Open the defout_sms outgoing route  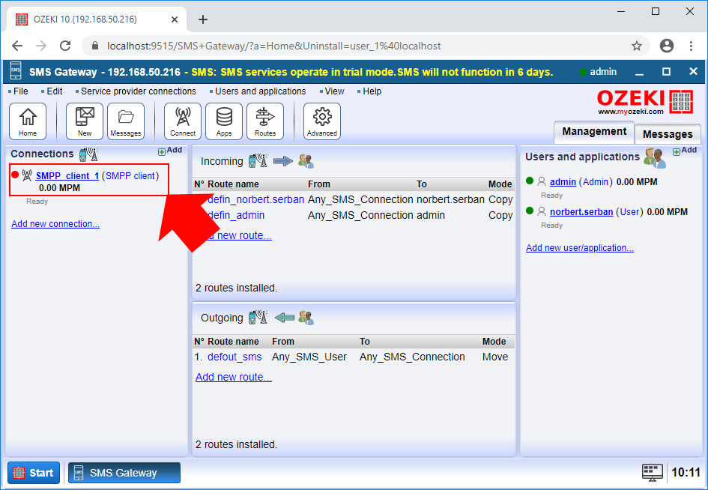pyautogui.click(x=235, y=357)
